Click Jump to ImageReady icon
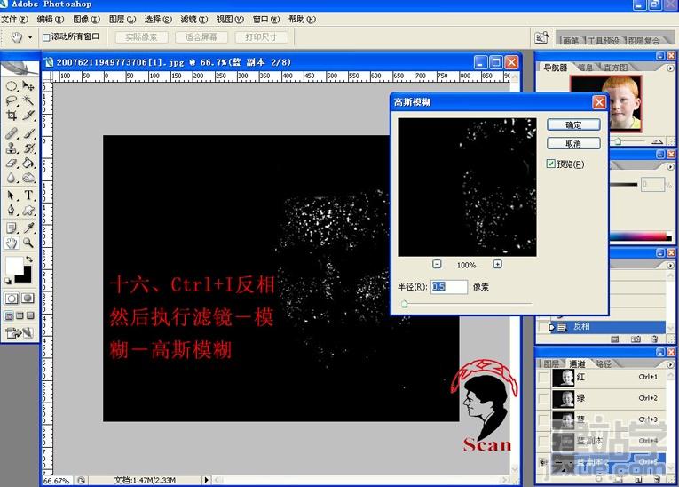The image size is (679, 487). tap(20, 333)
